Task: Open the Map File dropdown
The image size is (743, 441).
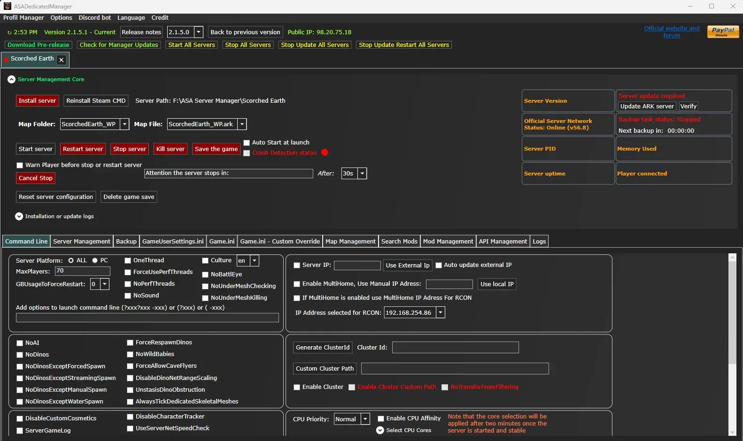Action: [242, 124]
